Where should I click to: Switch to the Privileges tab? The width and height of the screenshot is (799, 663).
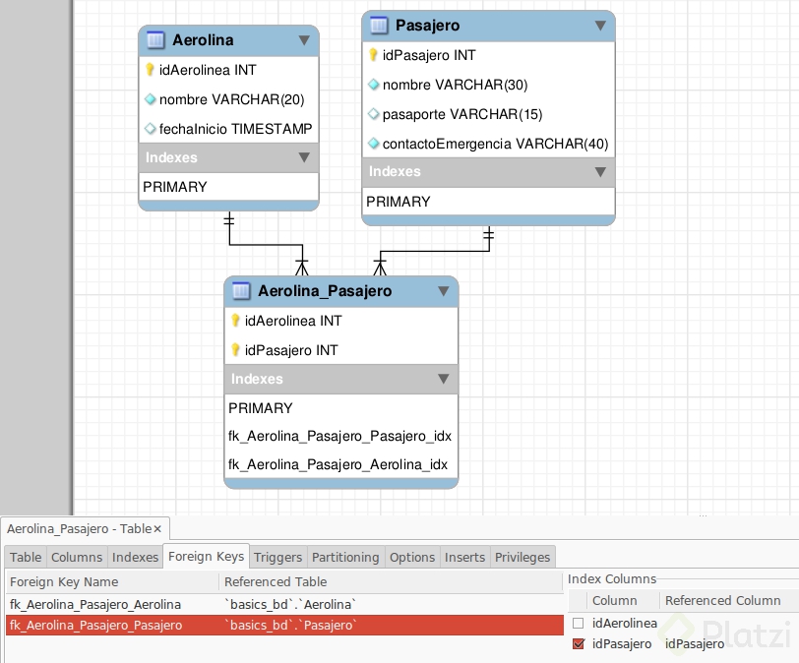(x=522, y=557)
